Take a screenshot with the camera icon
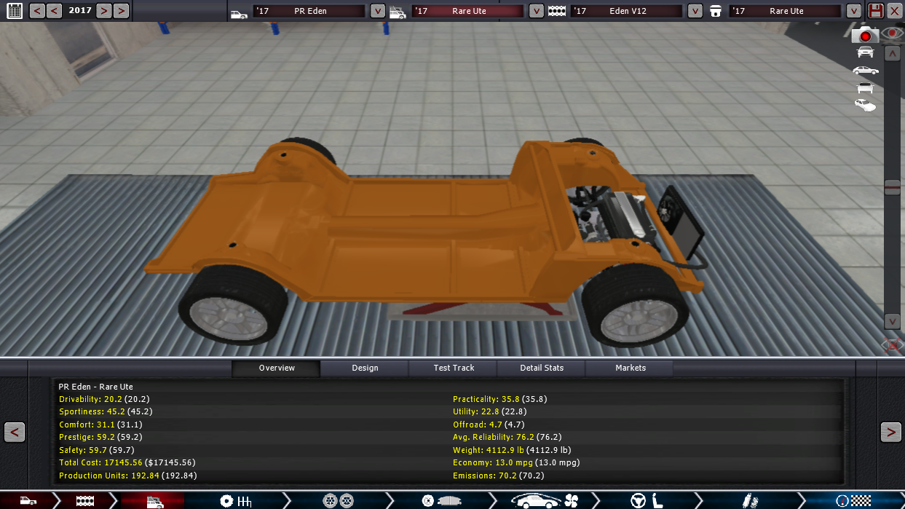905x509 pixels. (x=865, y=34)
